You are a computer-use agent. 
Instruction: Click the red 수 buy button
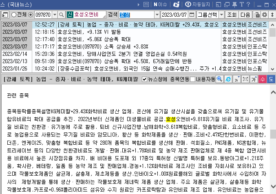[x=263, y=79]
